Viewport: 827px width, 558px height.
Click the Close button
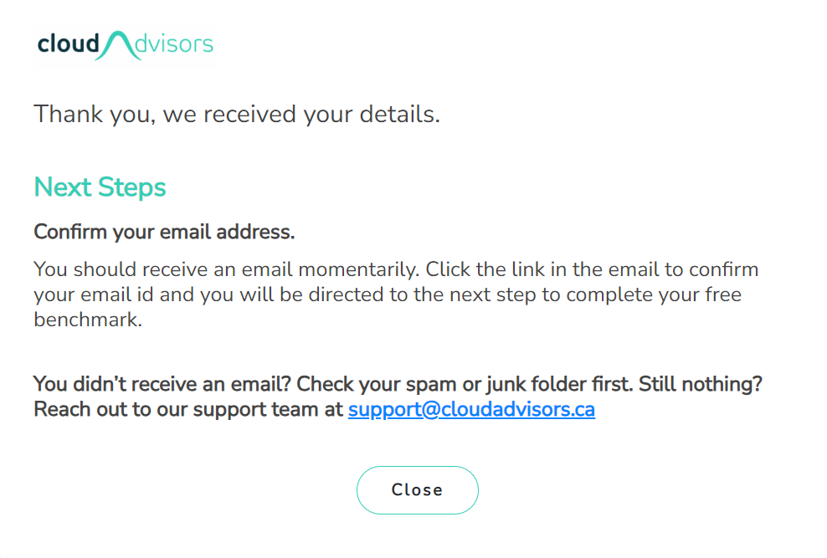[417, 490]
